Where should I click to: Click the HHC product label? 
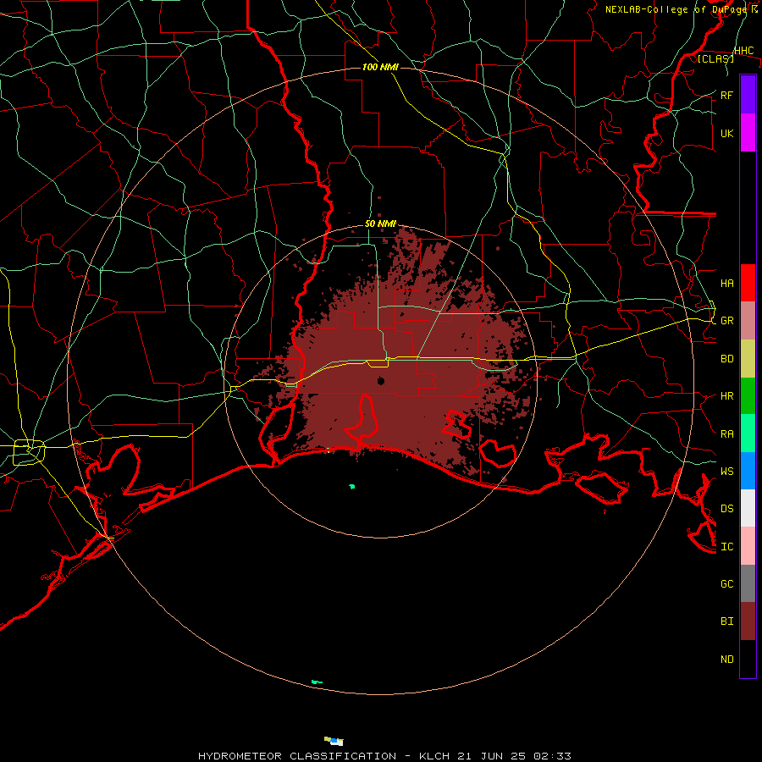[743, 51]
